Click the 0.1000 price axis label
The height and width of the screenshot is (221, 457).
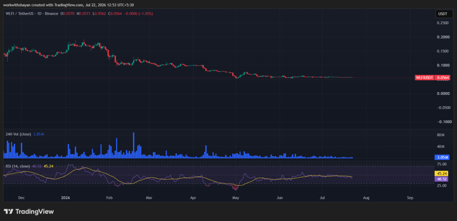[442, 65]
